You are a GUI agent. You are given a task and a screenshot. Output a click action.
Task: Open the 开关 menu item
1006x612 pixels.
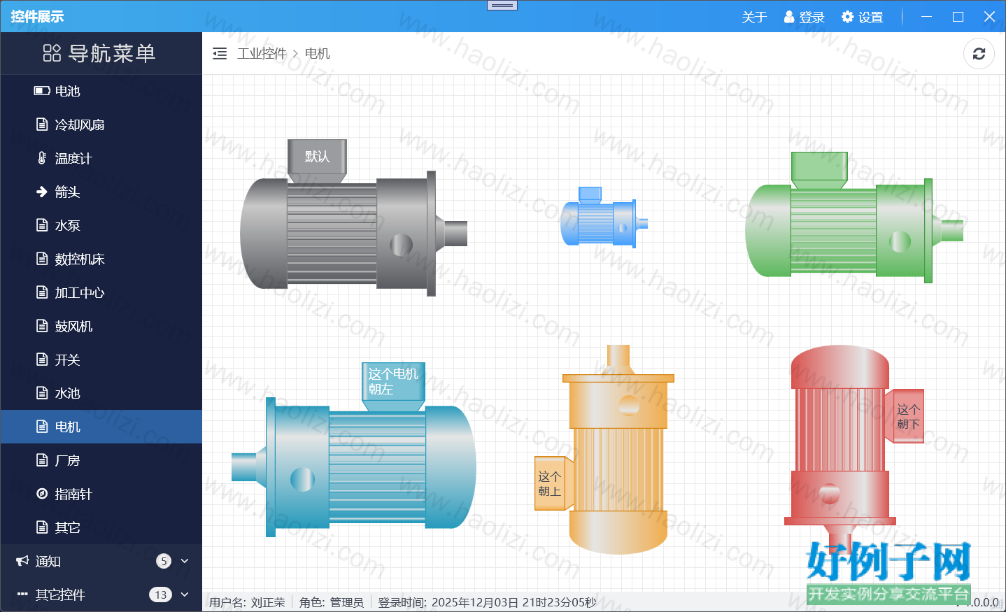point(101,360)
